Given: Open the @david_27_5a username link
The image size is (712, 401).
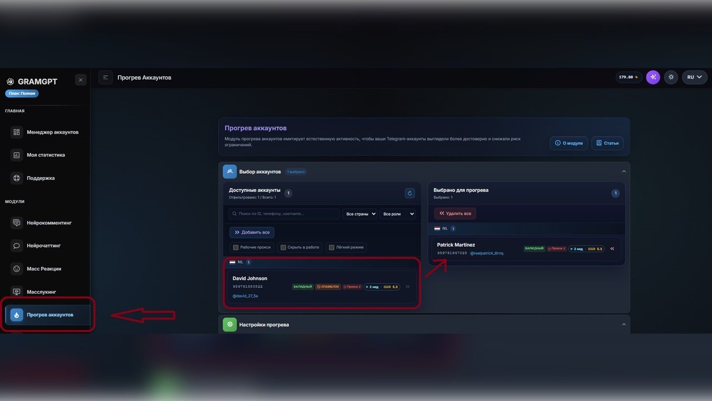Looking at the screenshot, I should (245, 296).
